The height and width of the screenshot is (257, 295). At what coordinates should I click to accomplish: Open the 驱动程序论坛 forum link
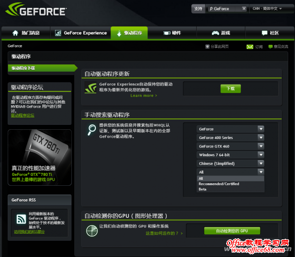tap(23, 115)
